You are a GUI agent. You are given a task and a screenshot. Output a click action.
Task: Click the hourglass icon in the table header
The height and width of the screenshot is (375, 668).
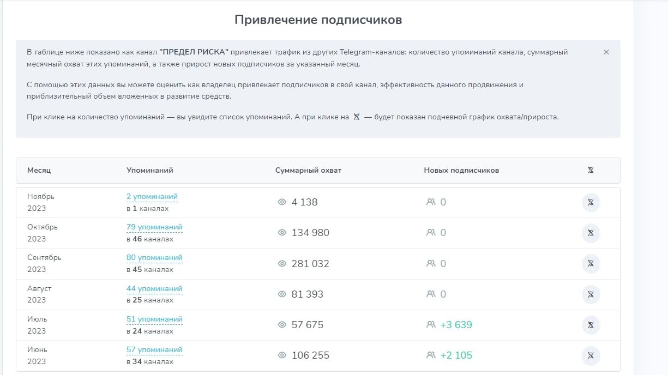pyautogui.click(x=591, y=170)
